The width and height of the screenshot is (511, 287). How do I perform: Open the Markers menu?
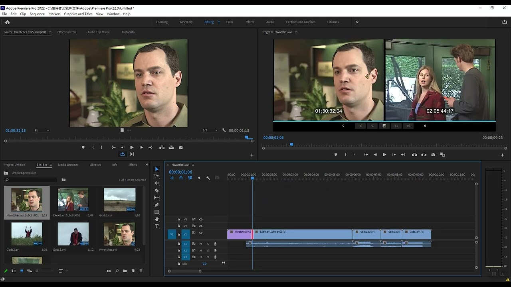tap(54, 14)
